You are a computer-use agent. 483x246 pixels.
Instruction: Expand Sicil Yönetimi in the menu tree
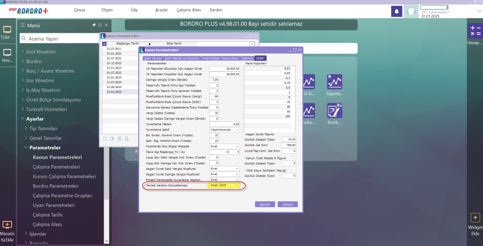(x=23, y=52)
